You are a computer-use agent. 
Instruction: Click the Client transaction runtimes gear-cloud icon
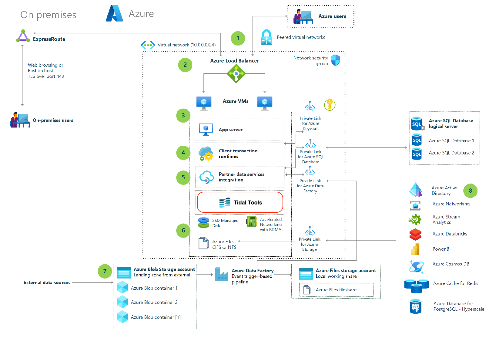[206, 154]
